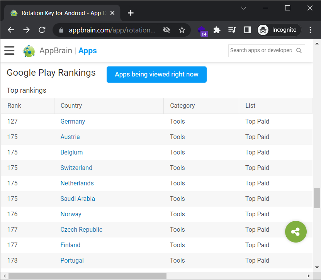Click Apps being viewed right now button

coord(156,74)
